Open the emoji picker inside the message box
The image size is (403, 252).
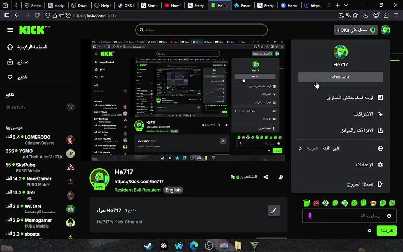[389, 216]
